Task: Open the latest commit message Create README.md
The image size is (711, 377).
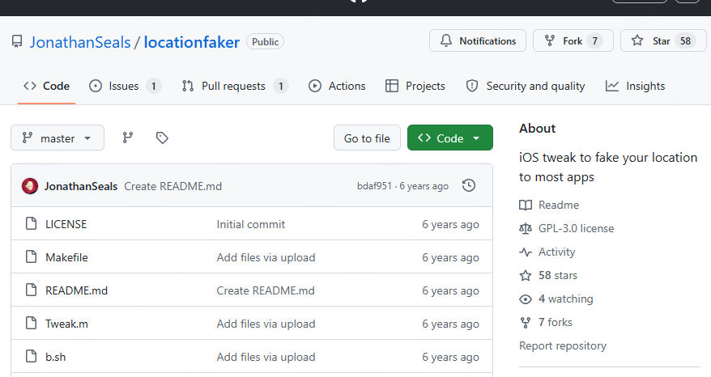Action: tap(172, 186)
